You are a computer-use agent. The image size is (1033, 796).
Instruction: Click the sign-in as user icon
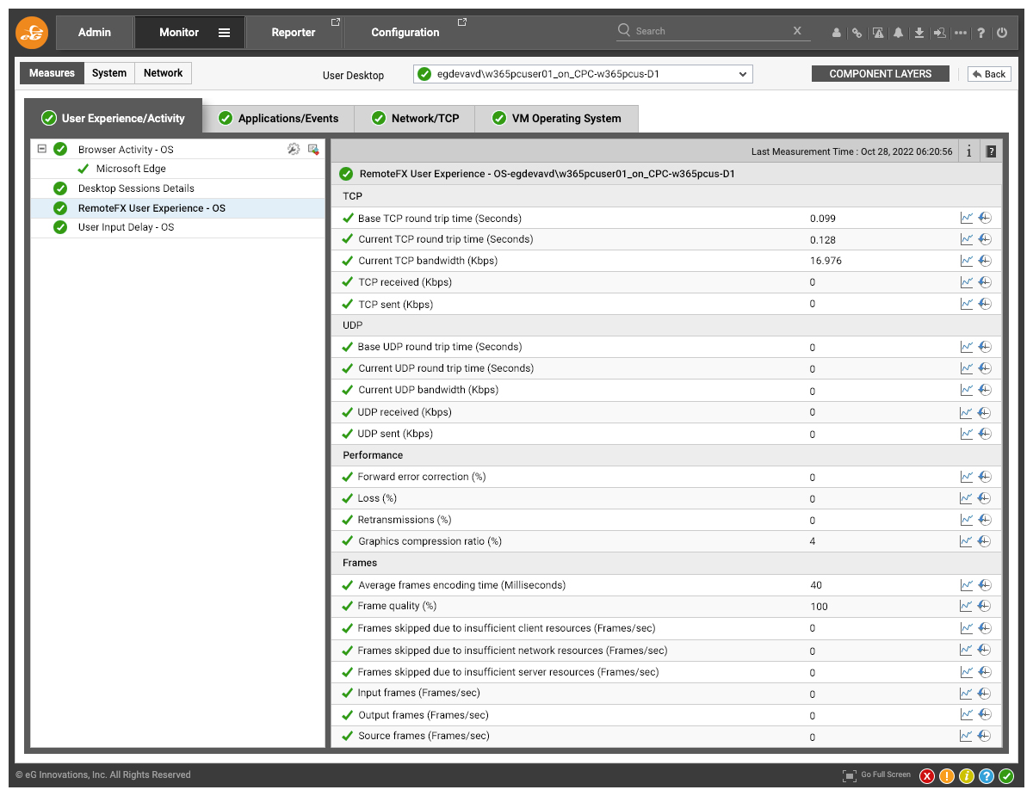click(x=940, y=33)
